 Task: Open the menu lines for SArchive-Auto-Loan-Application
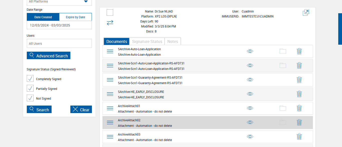click(x=110, y=51)
